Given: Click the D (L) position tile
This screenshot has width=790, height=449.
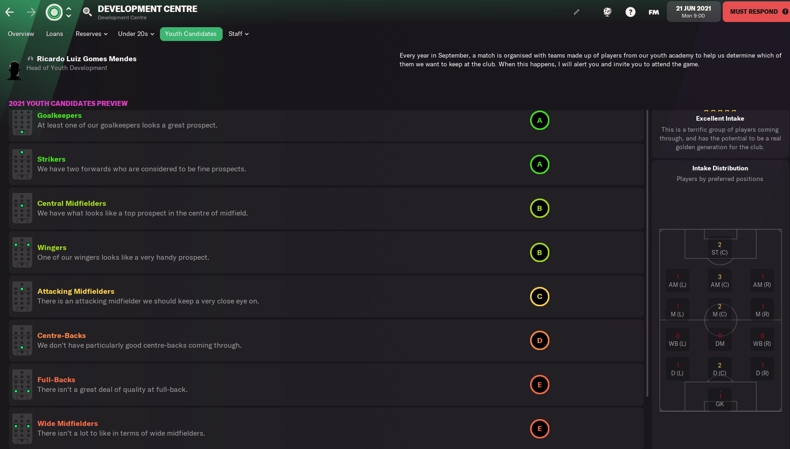Looking at the screenshot, I should tap(678, 369).
